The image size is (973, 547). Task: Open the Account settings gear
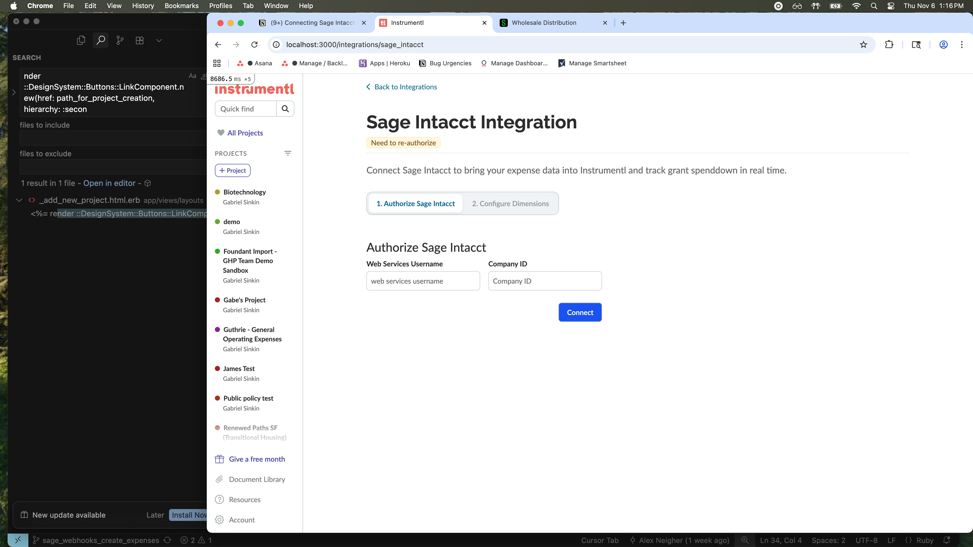click(219, 520)
